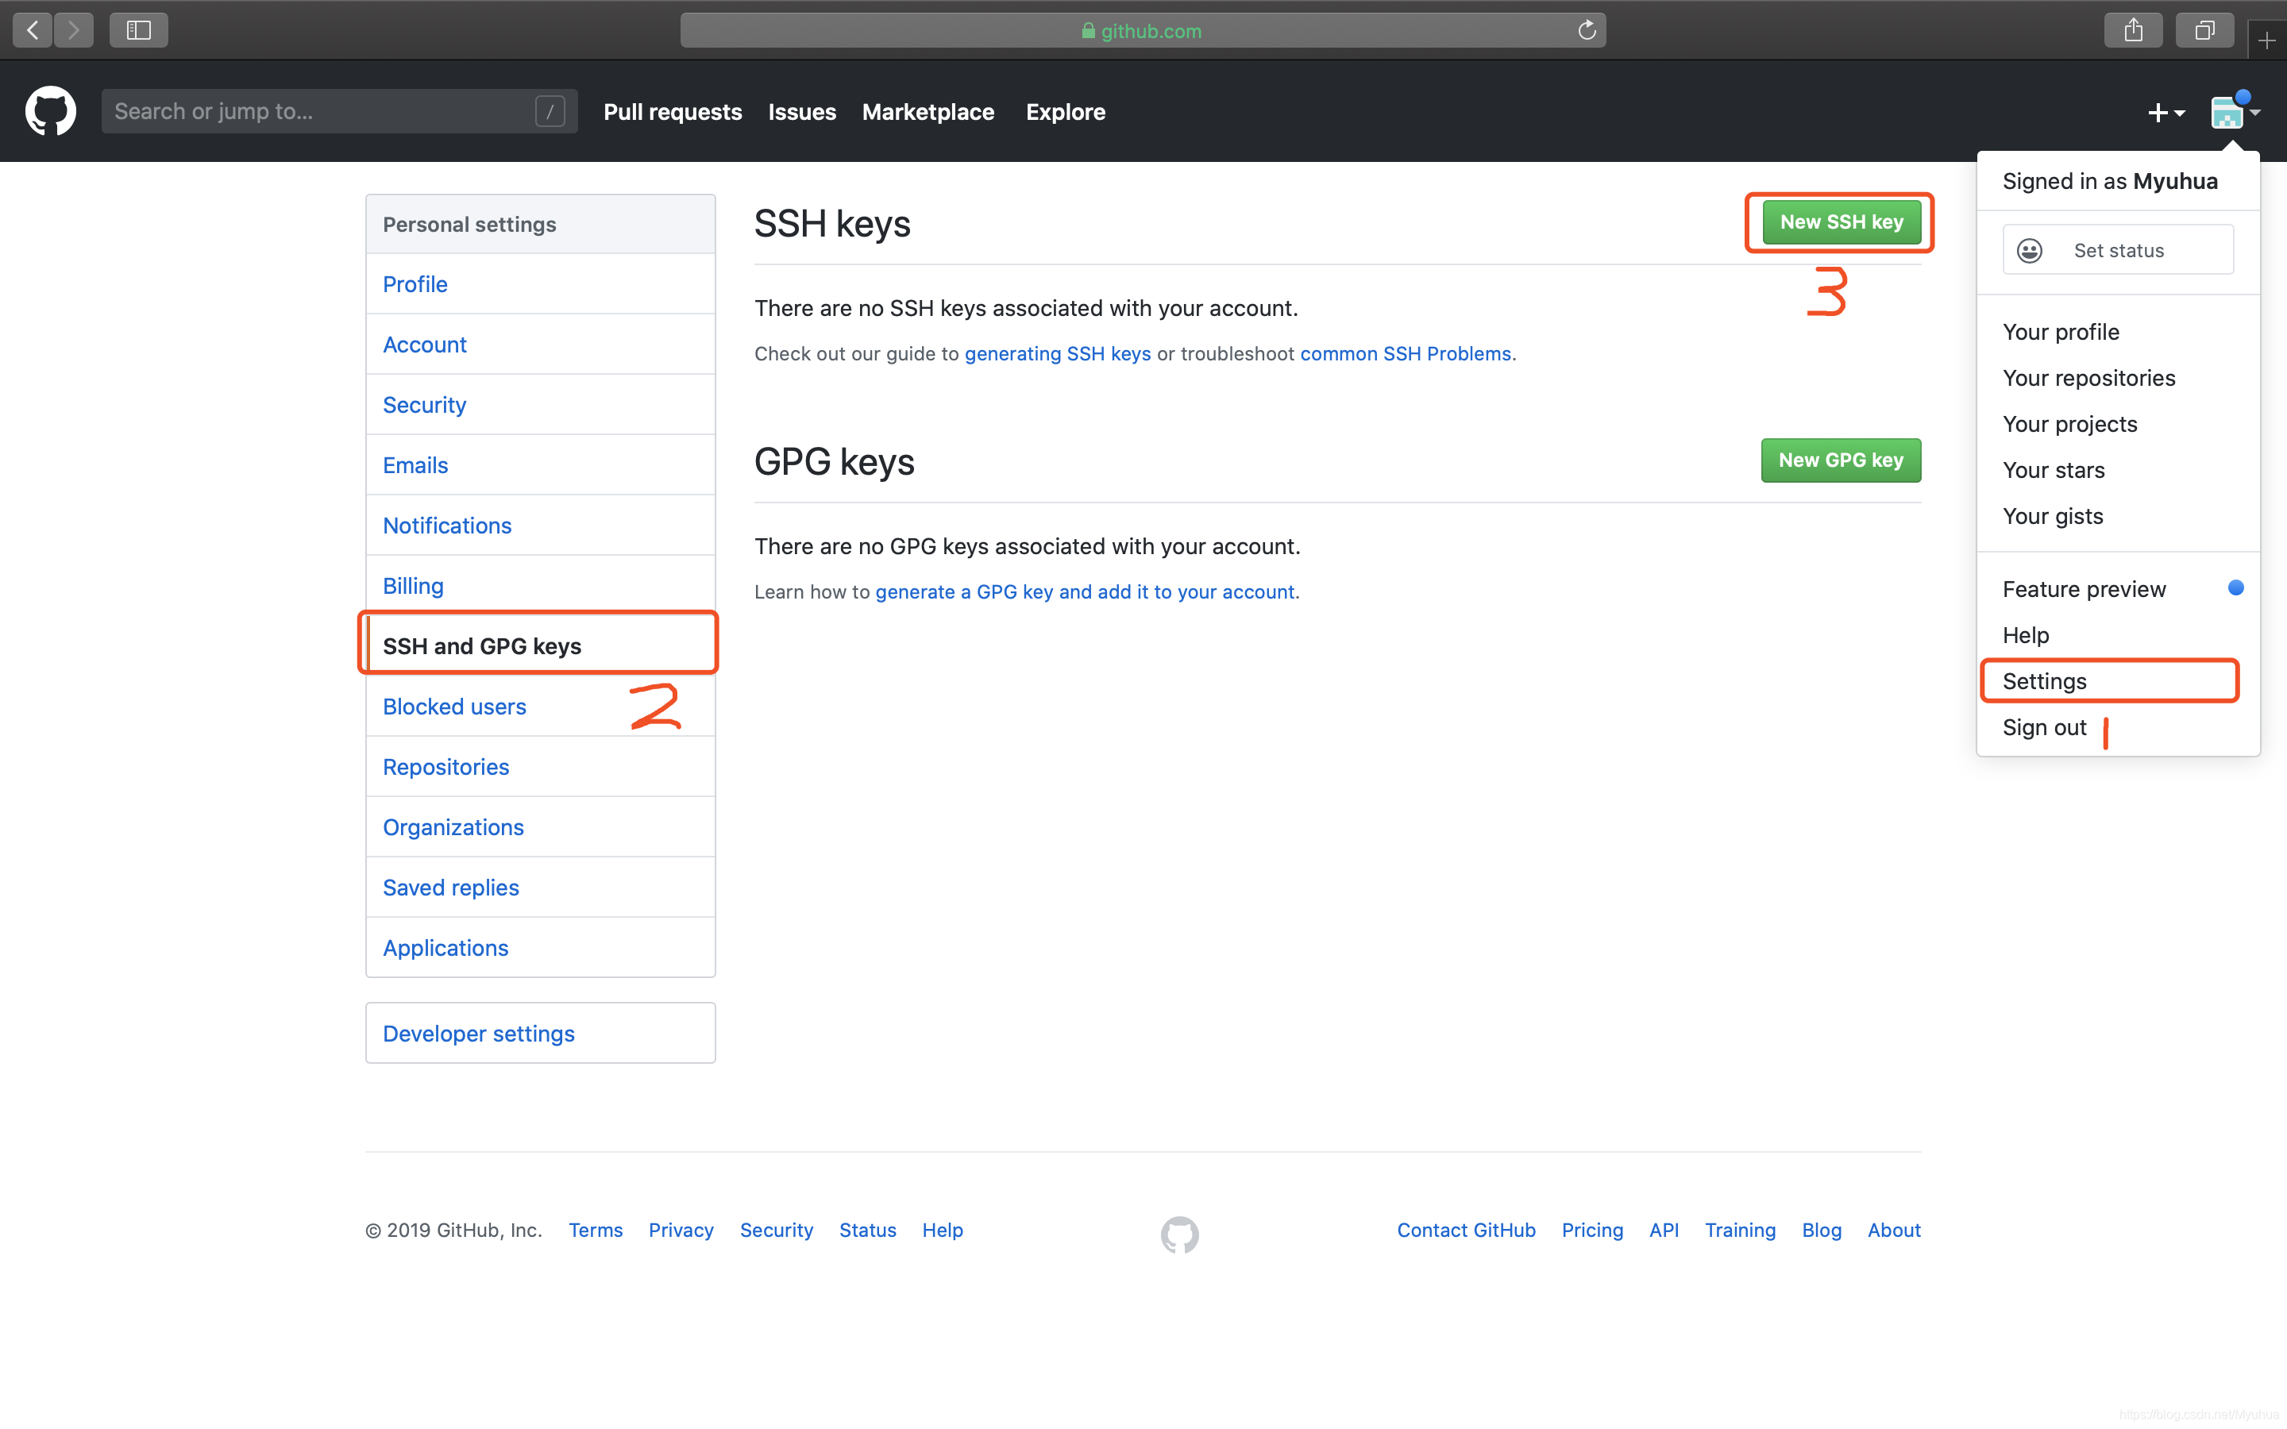2287x1429 pixels.
Task: Show the tab overview icon
Action: [2204, 30]
